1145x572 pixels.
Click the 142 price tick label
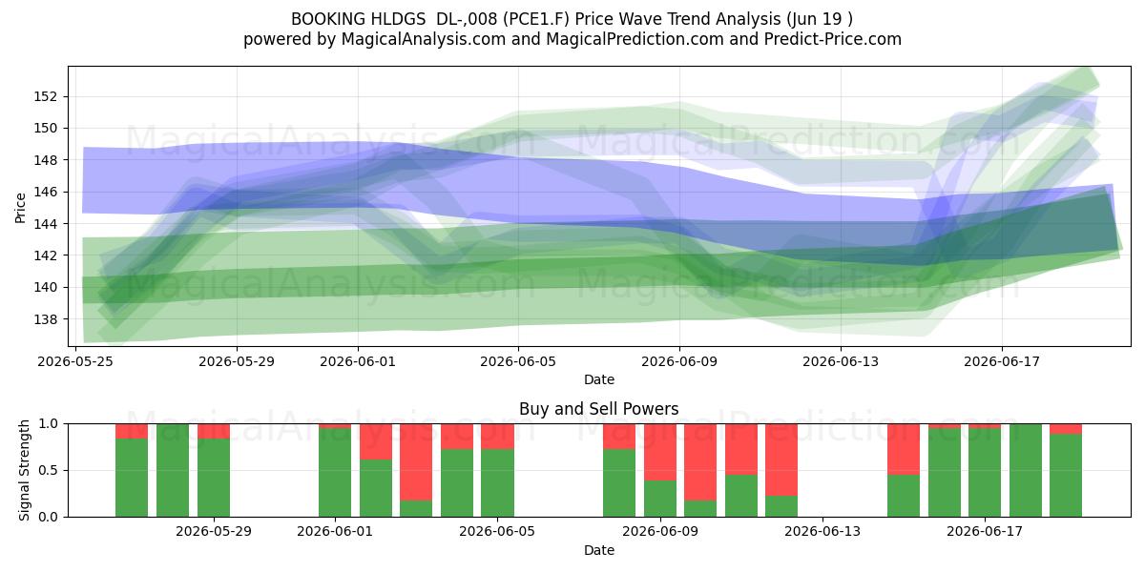[x=47, y=255]
